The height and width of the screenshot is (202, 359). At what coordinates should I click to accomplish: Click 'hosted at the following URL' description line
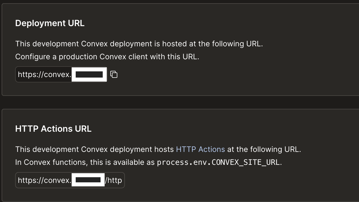pyautogui.click(x=139, y=44)
